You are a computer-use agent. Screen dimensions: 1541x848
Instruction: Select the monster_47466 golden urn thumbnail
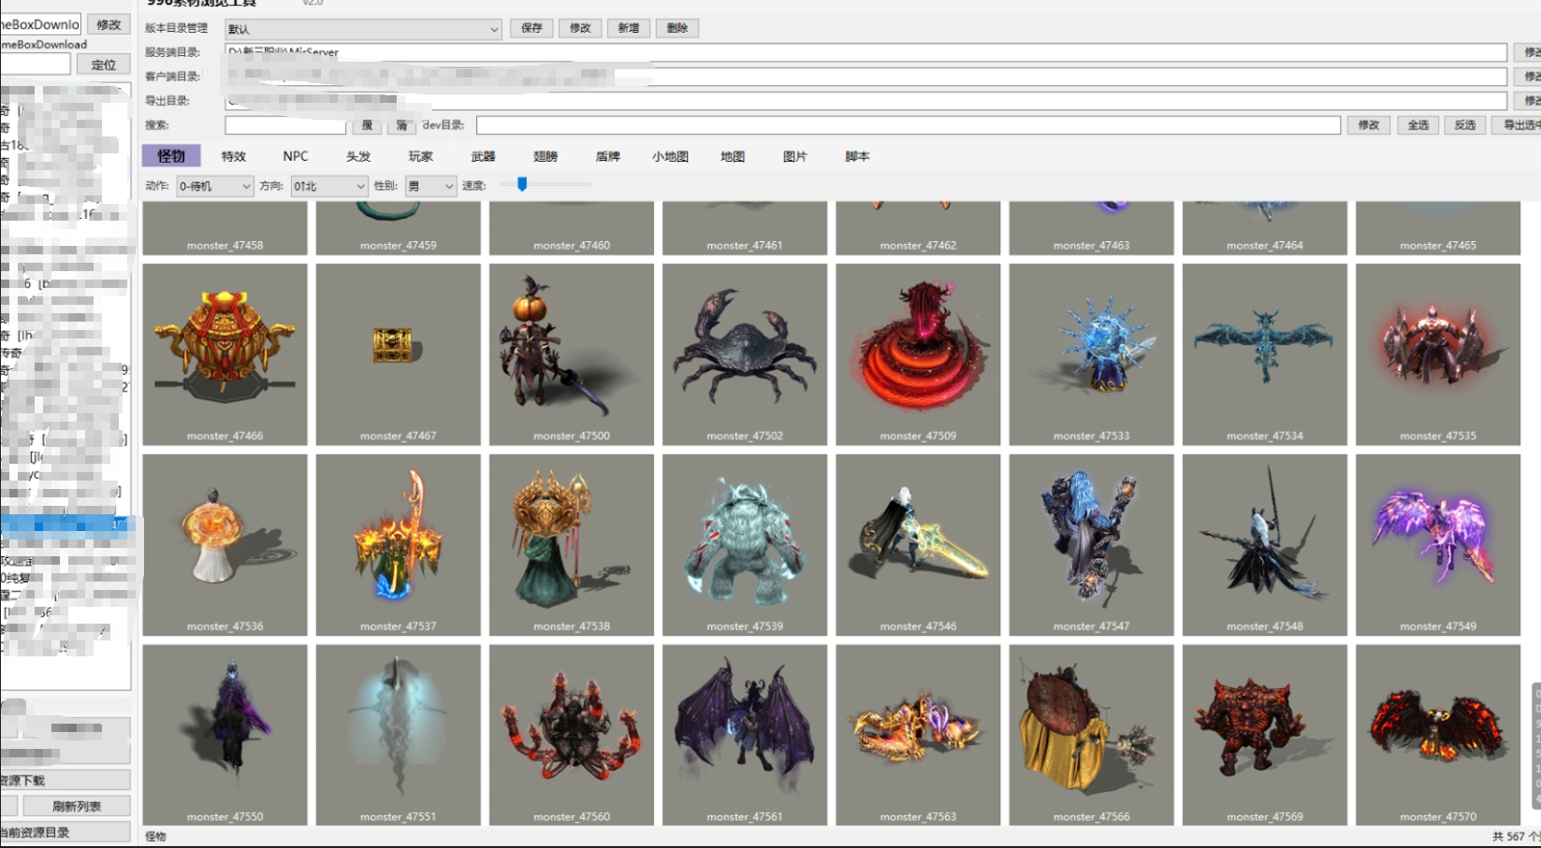225,354
